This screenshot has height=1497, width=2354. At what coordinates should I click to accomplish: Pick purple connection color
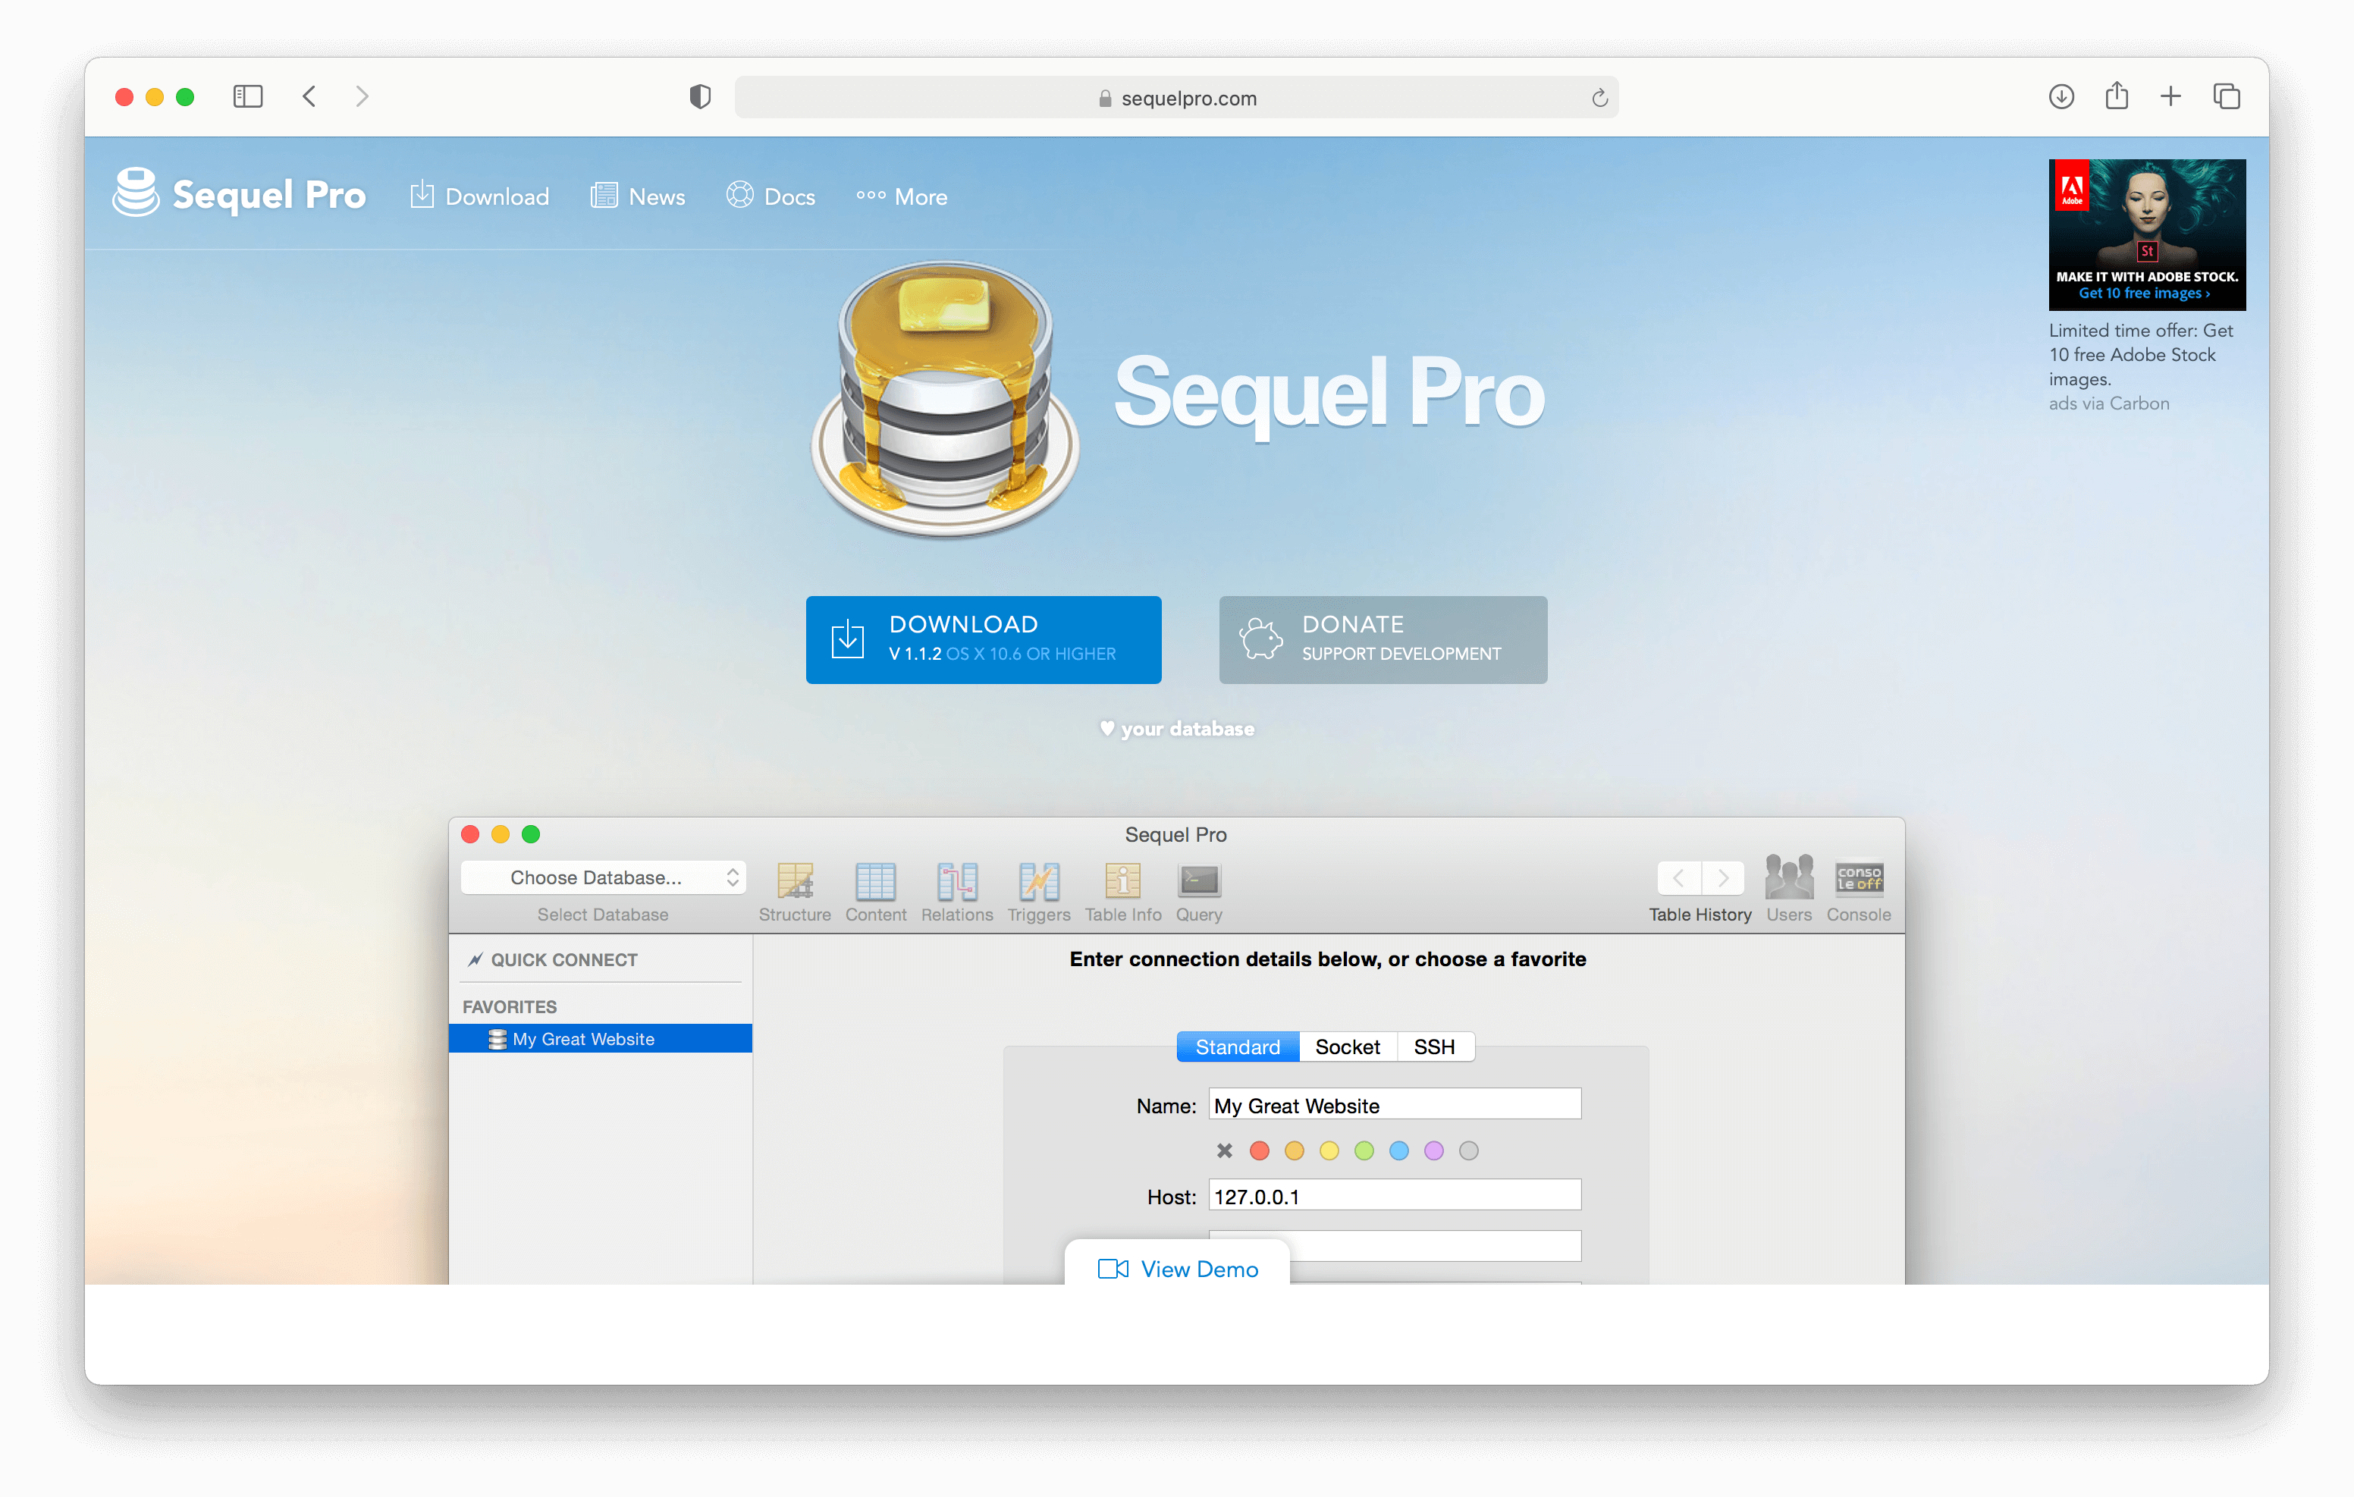[x=1434, y=1151]
